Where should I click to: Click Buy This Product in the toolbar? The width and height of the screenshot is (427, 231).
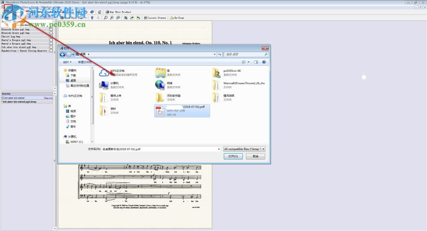(118, 12)
